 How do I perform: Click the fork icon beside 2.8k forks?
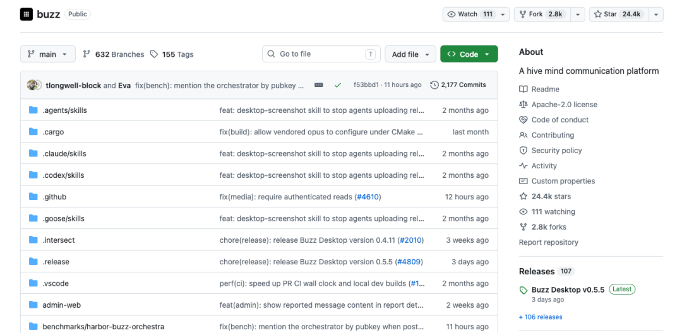(x=523, y=226)
